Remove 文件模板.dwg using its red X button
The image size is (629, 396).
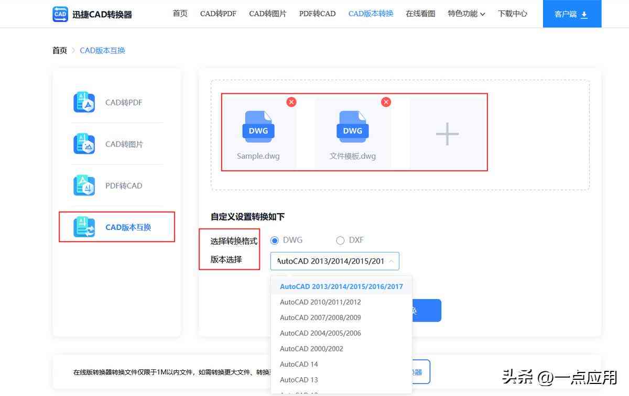click(x=386, y=102)
